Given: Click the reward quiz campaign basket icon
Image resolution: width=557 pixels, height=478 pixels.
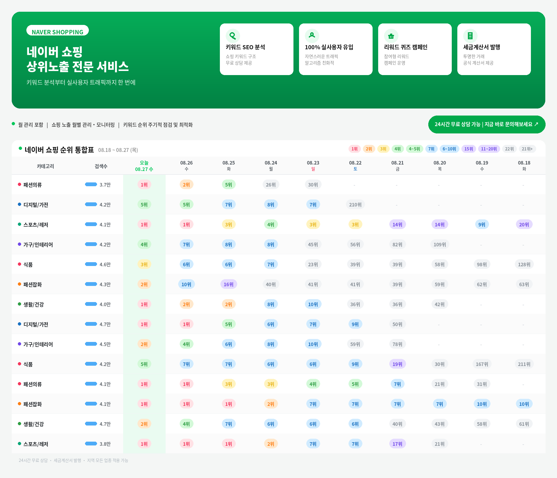Looking at the screenshot, I should coord(391,36).
